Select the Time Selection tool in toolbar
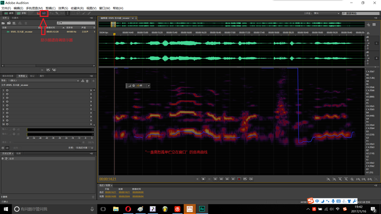 pyautogui.click(x=68, y=13)
